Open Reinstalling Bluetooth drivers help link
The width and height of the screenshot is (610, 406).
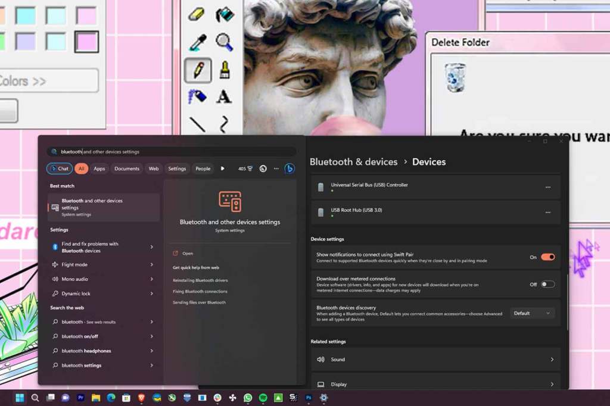[200, 280]
